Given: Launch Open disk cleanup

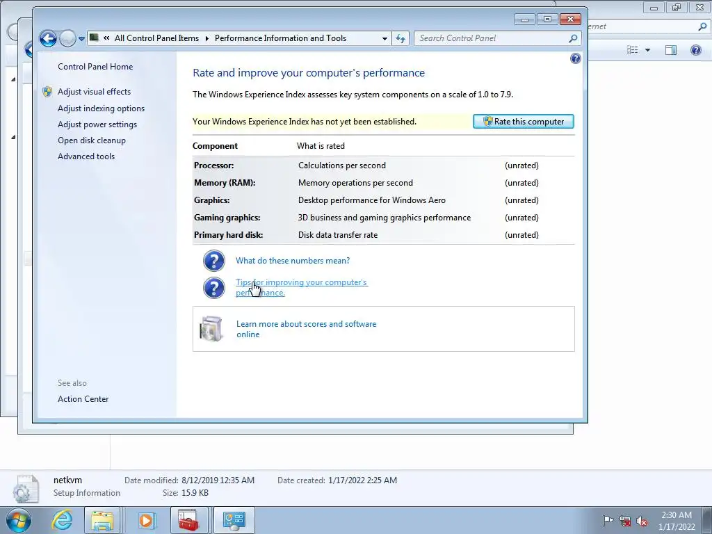Looking at the screenshot, I should click(92, 140).
